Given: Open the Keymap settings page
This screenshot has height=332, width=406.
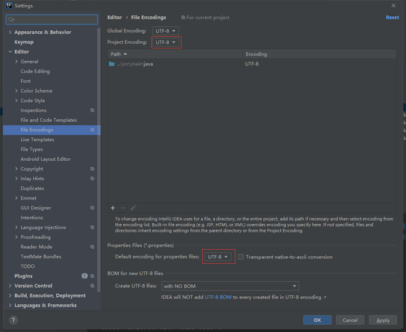Looking at the screenshot, I should coord(24,42).
